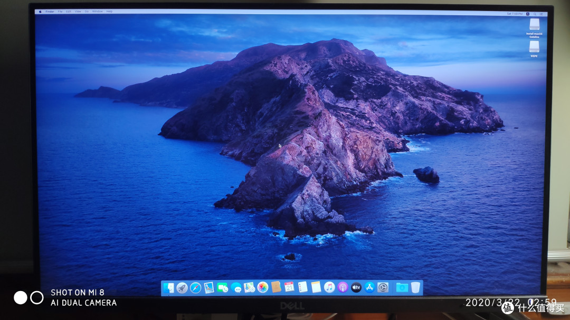Open FaceTime from the Dock
Image resolution: width=570 pixels, height=320 pixels.
[x=223, y=288]
